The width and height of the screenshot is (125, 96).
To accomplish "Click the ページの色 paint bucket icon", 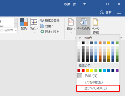I will [x=83, y=22].
